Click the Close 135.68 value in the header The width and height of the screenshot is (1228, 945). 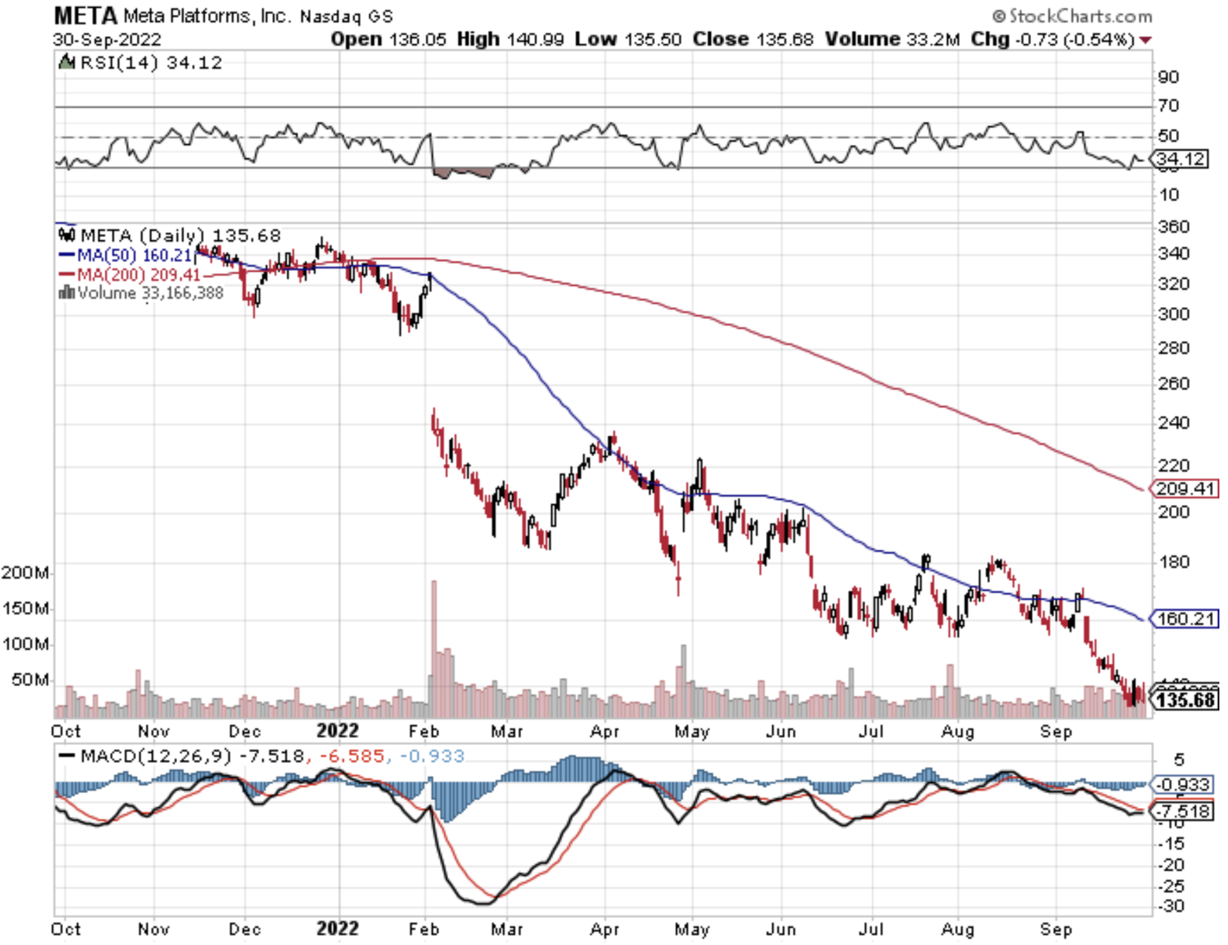[753, 39]
